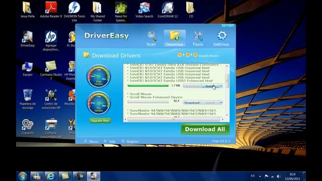322x181 pixels.
Task: Open the Windows Live Messenger taskbar icon
Action: pyautogui.click(x=37, y=176)
